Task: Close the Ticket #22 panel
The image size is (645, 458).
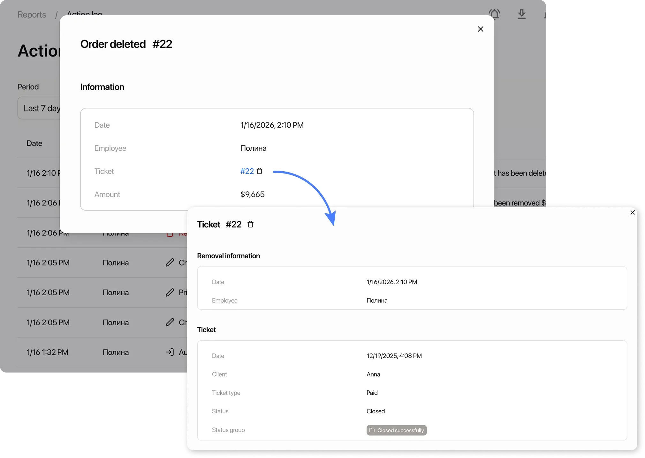Action: pyautogui.click(x=633, y=212)
